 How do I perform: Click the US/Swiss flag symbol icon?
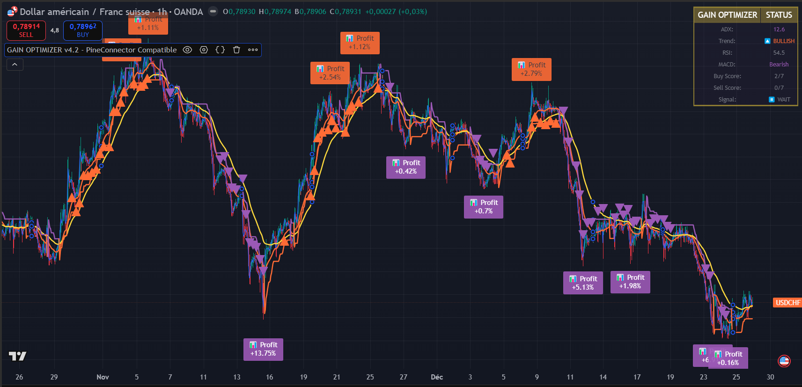[12, 11]
